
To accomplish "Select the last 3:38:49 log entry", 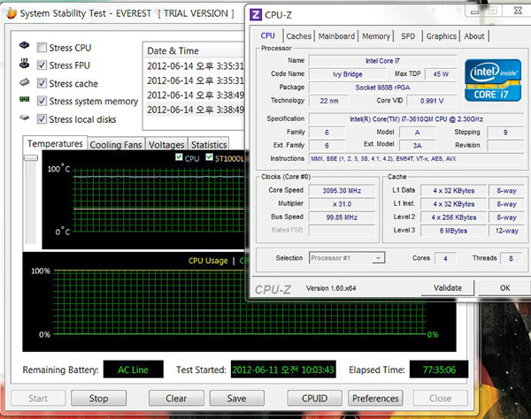I will point(195,110).
